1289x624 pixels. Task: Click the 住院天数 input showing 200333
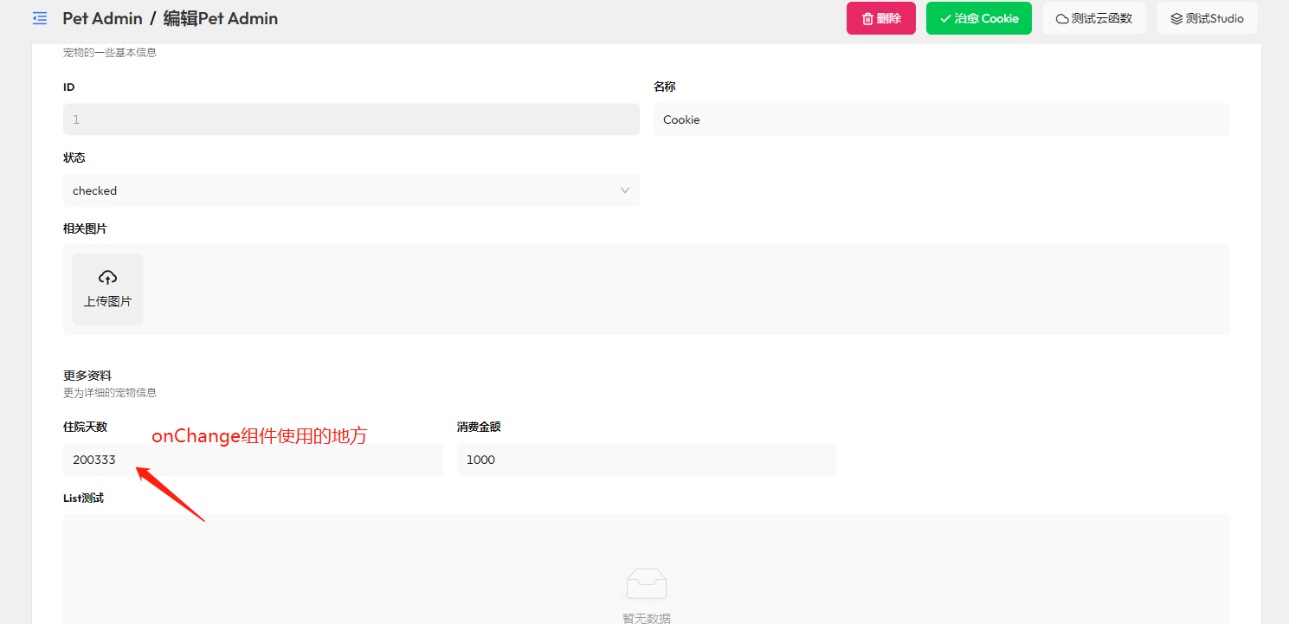[x=252, y=460]
